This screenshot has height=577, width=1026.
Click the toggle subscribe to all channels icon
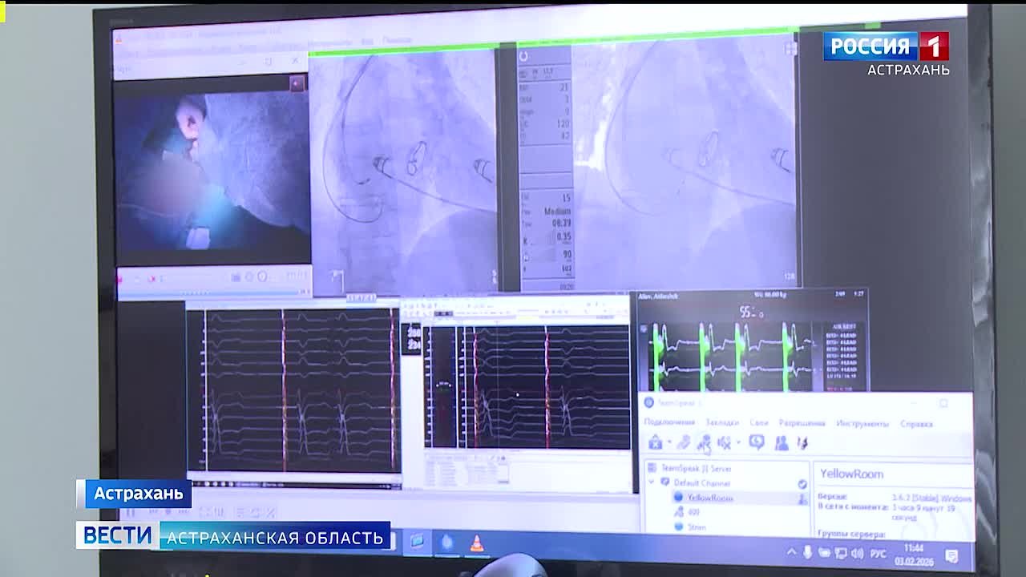(x=704, y=442)
